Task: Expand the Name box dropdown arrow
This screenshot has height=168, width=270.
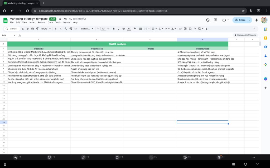Action: coord(14,35)
